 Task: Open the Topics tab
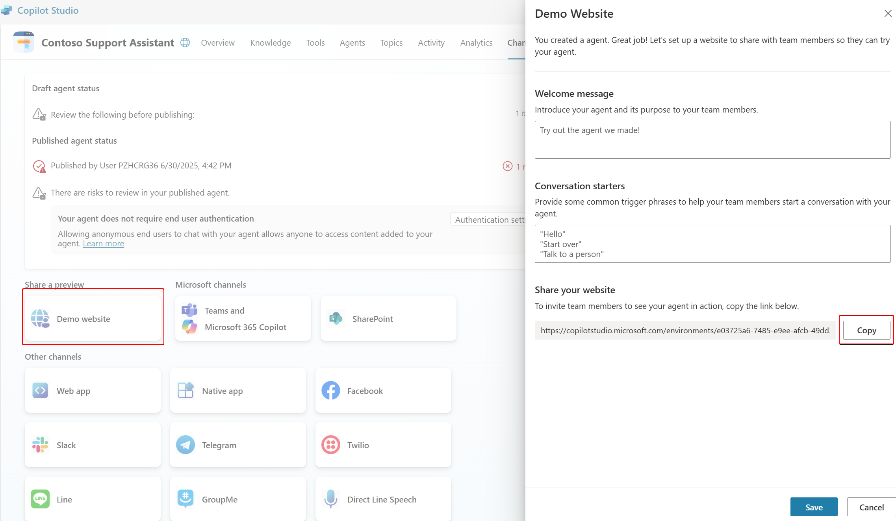point(391,42)
